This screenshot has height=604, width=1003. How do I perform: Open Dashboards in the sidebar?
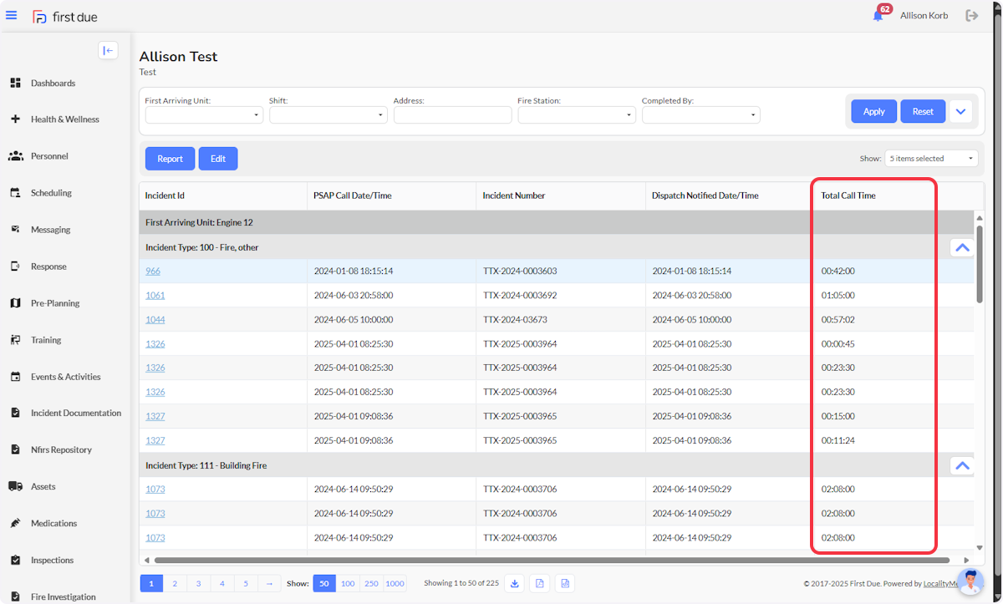[53, 83]
